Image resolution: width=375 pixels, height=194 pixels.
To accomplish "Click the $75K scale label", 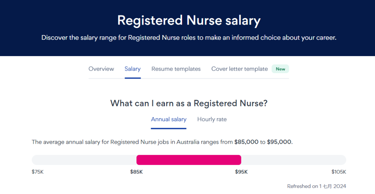I will pyautogui.click(x=37, y=172).
